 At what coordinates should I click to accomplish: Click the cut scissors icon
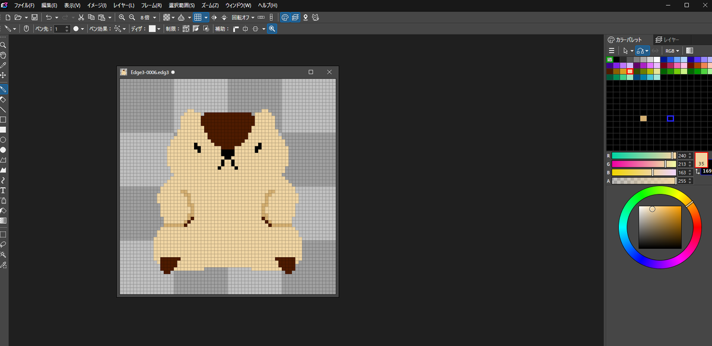(81, 17)
